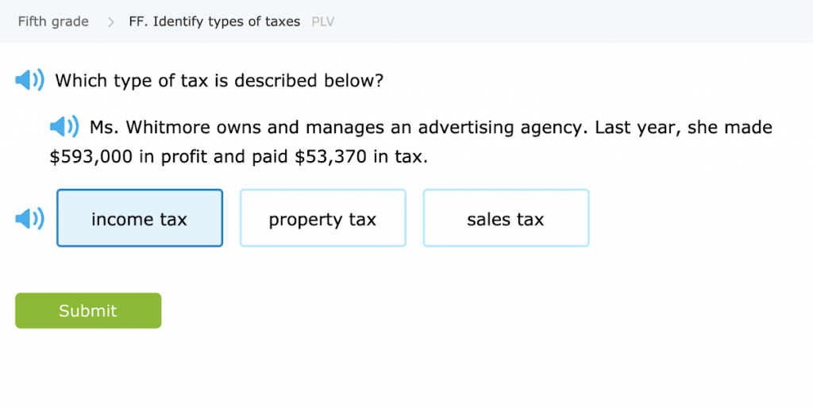Select the income tax answer
The height and width of the screenshot is (407, 813).
[x=140, y=219]
